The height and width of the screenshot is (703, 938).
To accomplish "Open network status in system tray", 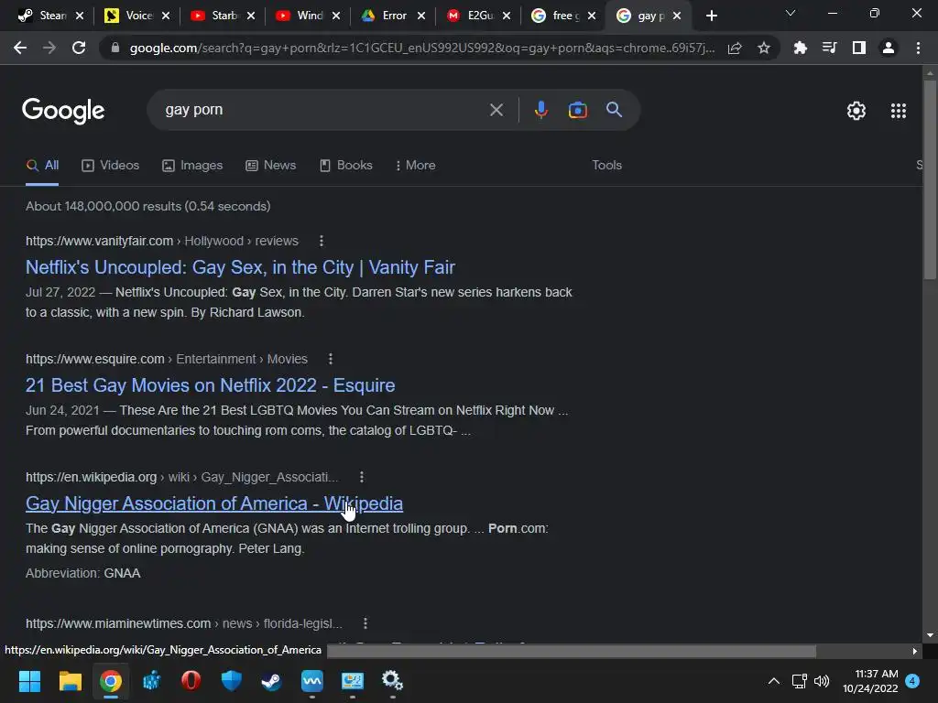I will [x=799, y=681].
